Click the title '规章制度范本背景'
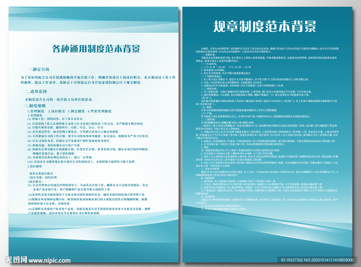The height and width of the screenshot is (267, 361). 265,27
